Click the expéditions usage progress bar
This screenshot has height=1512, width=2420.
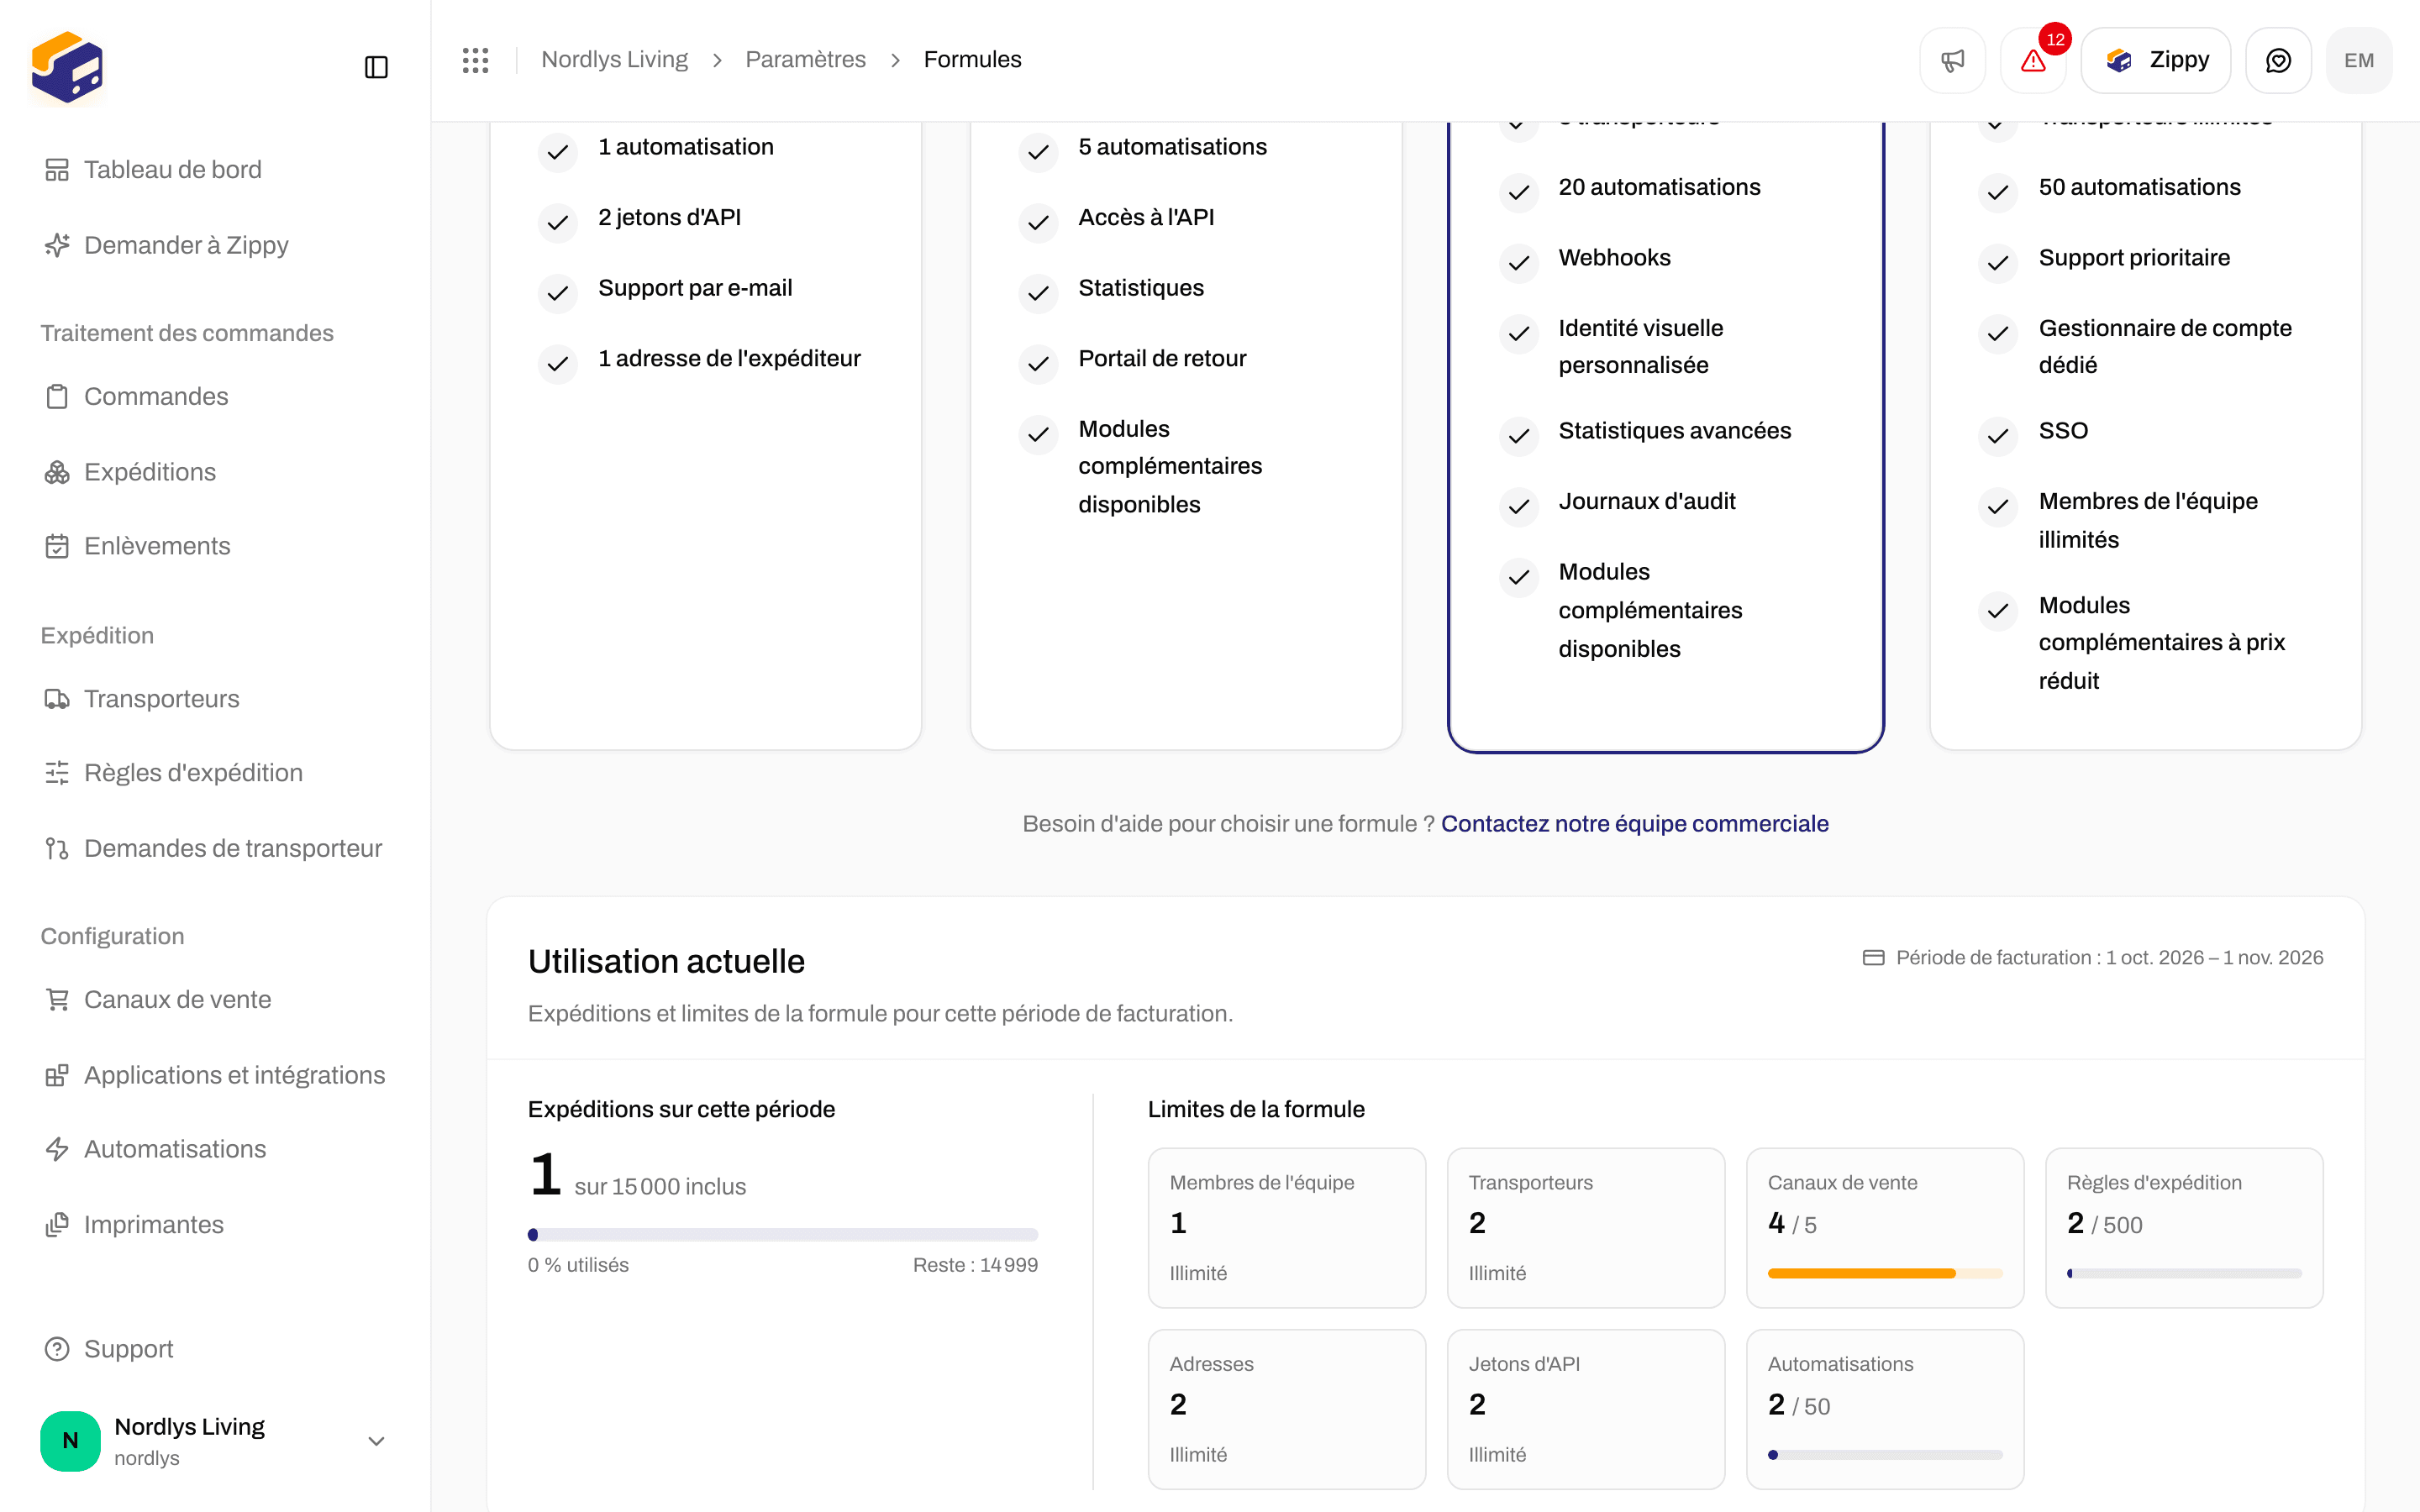pyautogui.click(x=783, y=1234)
